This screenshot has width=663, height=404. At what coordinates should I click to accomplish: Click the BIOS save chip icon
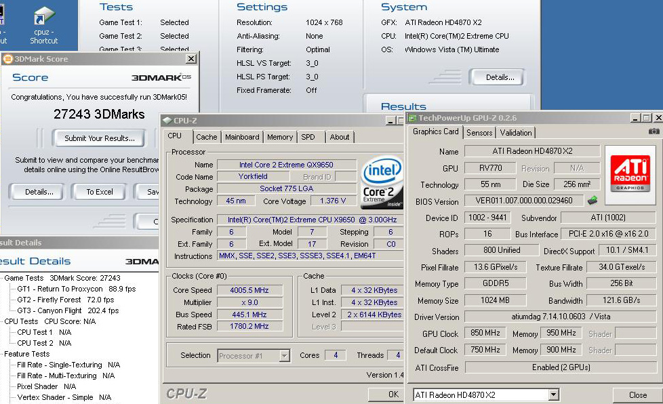(592, 201)
